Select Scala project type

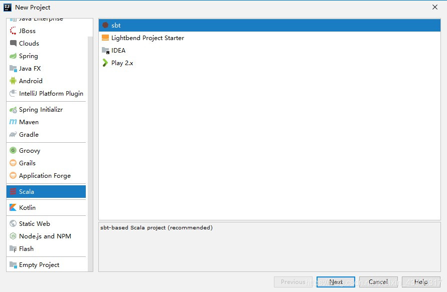(46, 191)
